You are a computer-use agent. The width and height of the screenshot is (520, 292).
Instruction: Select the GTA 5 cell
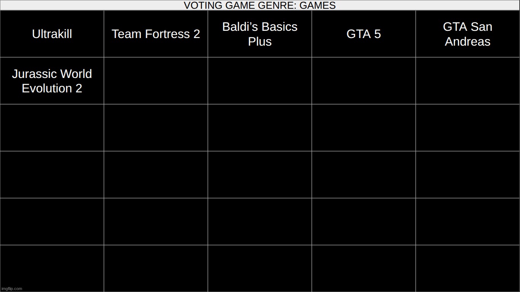coord(364,34)
